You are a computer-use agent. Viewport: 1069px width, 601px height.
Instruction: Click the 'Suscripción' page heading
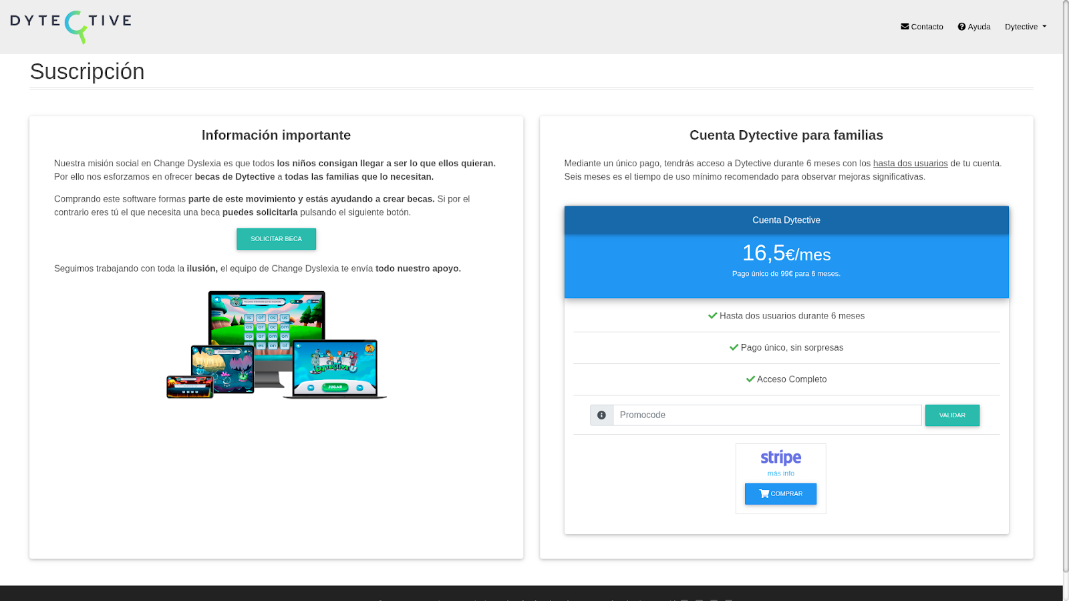(x=88, y=71)
